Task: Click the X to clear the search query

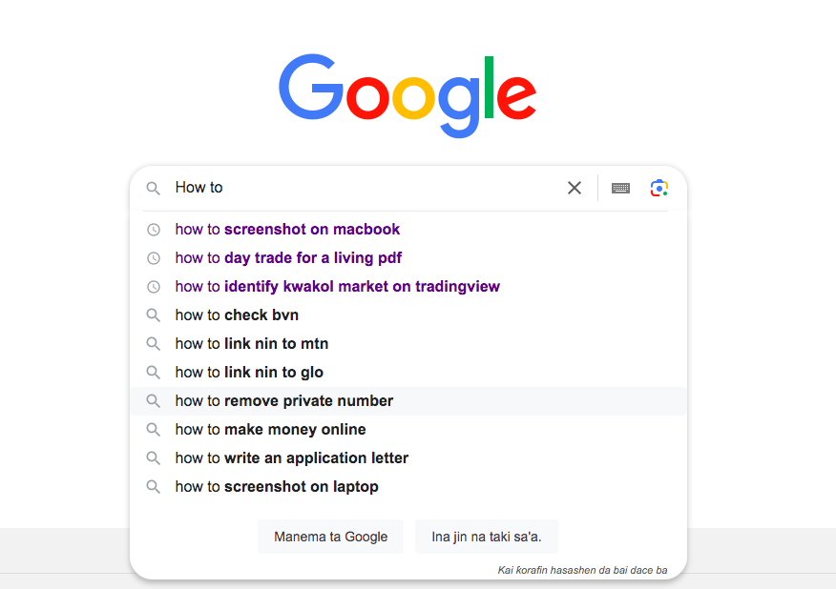Action: pyautogui.click(x=574, y=188)
